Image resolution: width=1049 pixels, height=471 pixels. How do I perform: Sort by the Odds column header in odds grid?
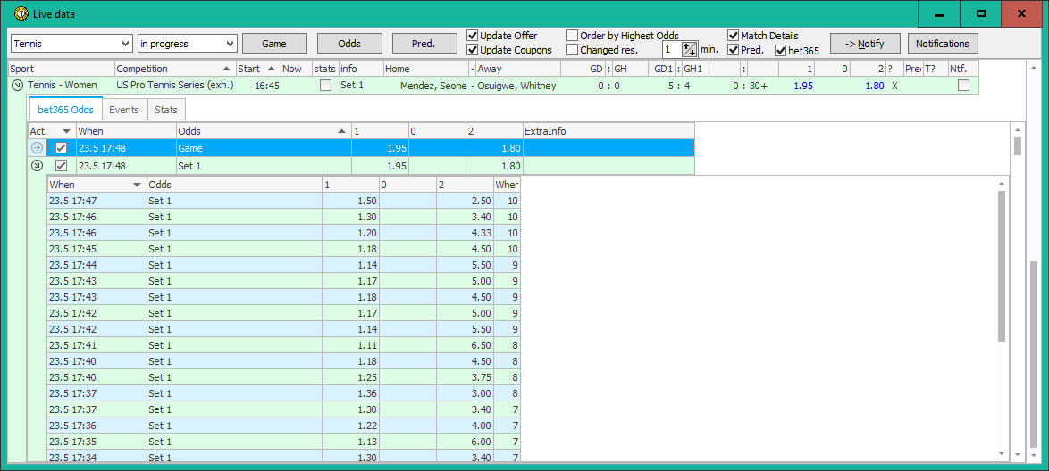click(x=264, y=131)
